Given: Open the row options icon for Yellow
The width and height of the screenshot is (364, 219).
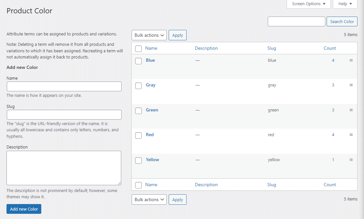Looking at the screenshot, I should coord(351,160).
